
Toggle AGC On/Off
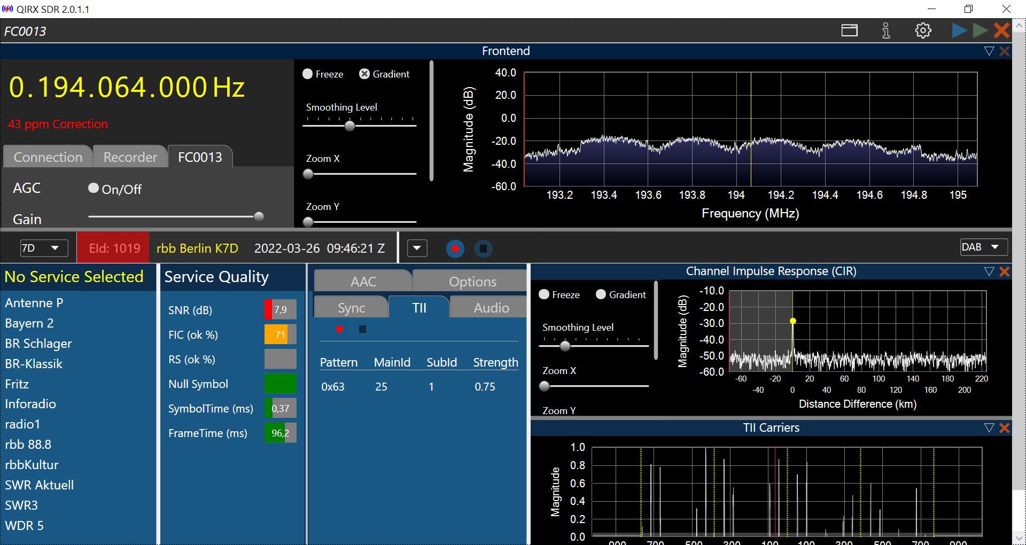tap(94, 188)
